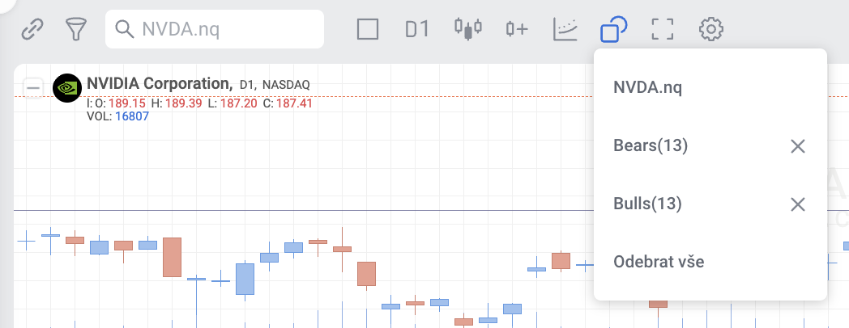Click the NVIDIA Corporation title
The width and height of the screenshot is (849, 328).
pos(159,84)
